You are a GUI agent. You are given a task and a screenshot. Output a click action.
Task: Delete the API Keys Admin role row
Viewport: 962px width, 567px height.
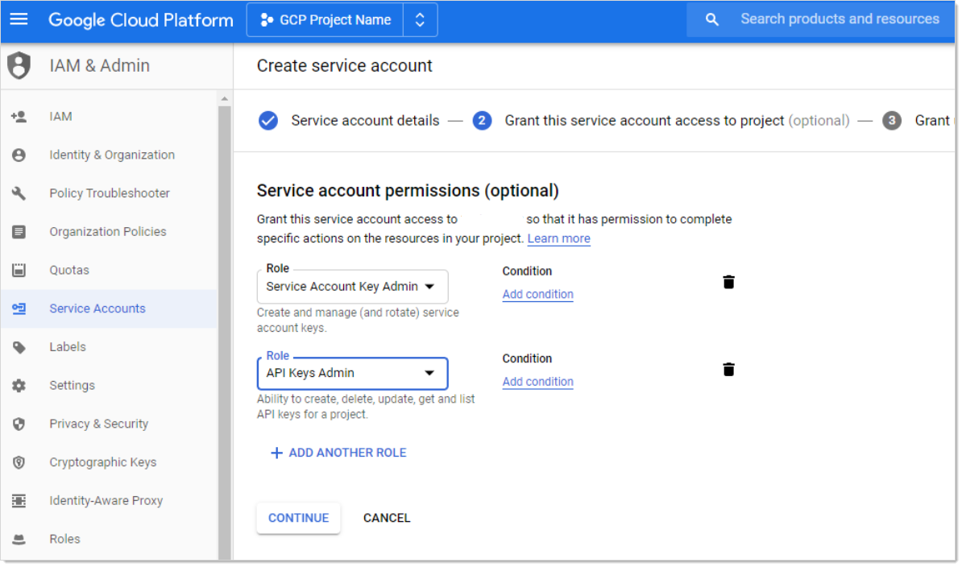click(x=728, y=370)
